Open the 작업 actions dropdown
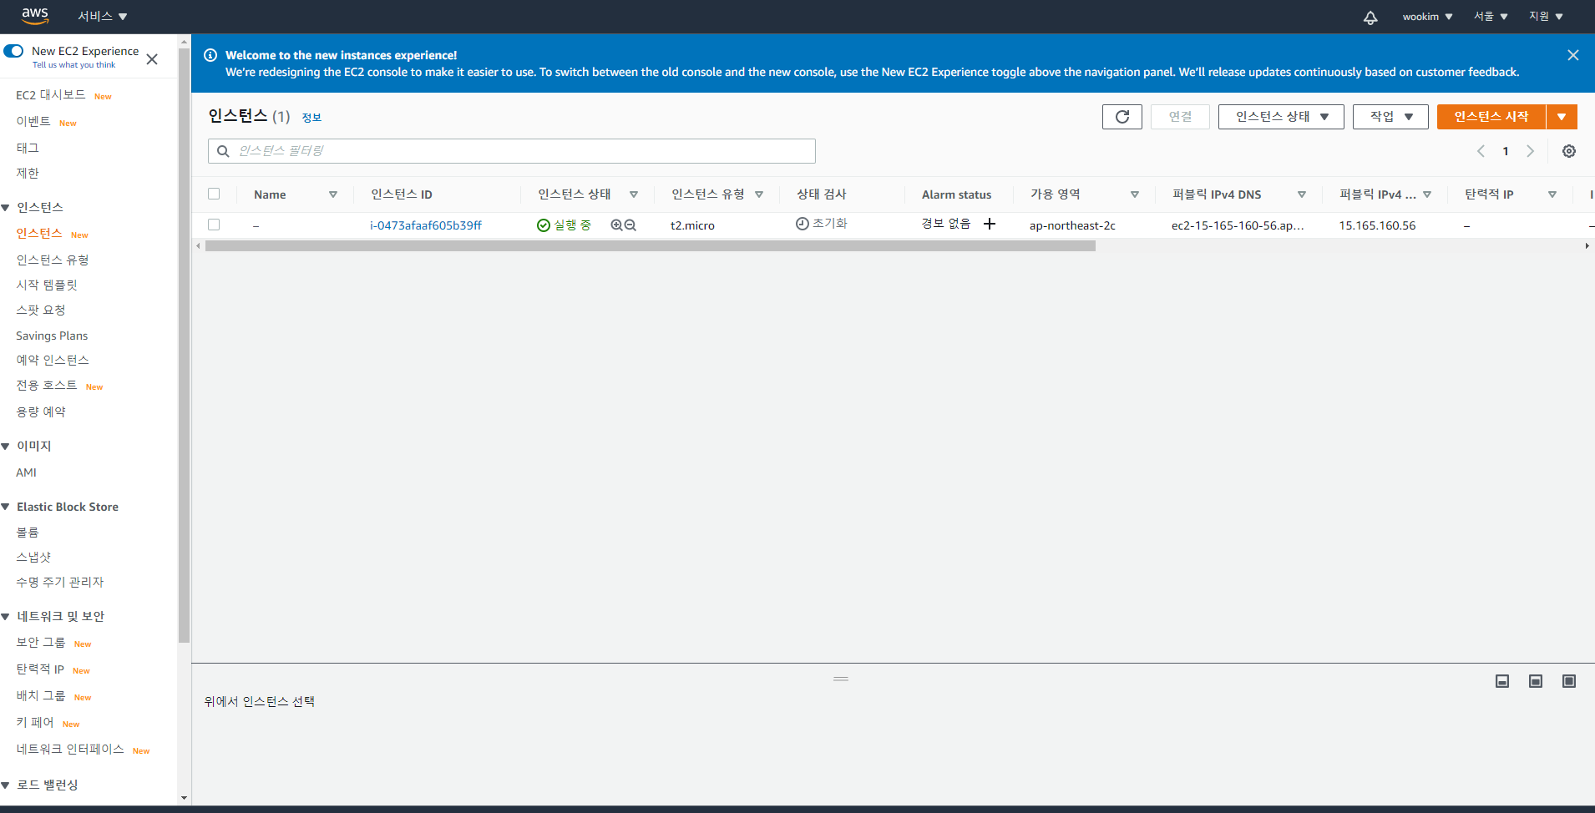Screen dimensions: 1595x813 (x=1390, y=117)
